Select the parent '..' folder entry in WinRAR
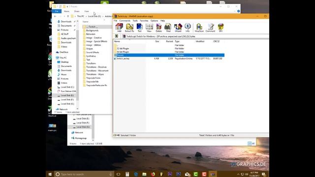315x177 pixels. tap(116, 45)
